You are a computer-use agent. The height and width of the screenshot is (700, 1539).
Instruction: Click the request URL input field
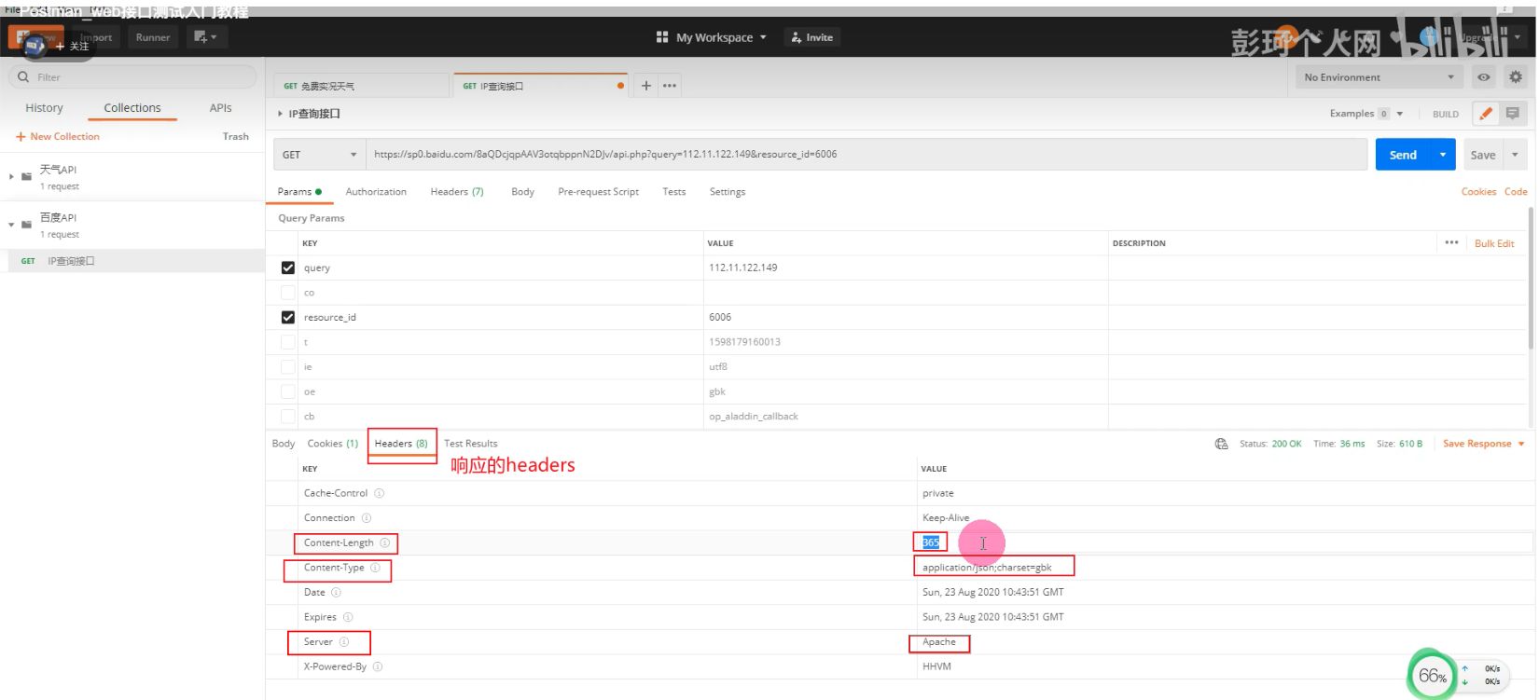click(x=866, y=155)
